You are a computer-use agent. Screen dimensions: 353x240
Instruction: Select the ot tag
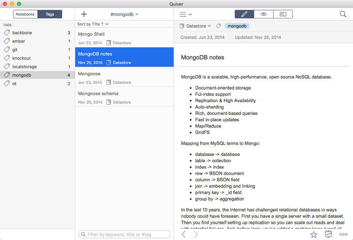coord(38,84)
